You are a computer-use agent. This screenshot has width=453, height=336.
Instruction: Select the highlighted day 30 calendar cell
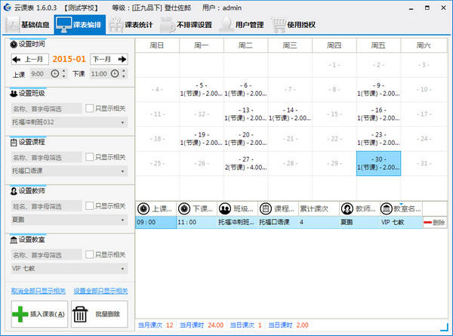(x=378, y=164)
